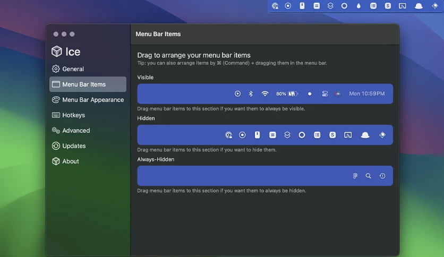The height and width of the screenshot is (257, 444).
Task: Select Menu Bar Items in sidebar
Action: 88,84
